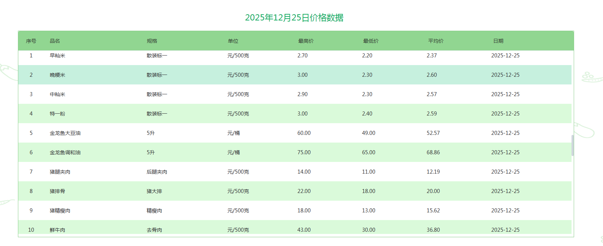Click the table's vertical scrollbar thumb
Image resolution: width=603 pixels, height=246 pixels.
click(572, 145)
